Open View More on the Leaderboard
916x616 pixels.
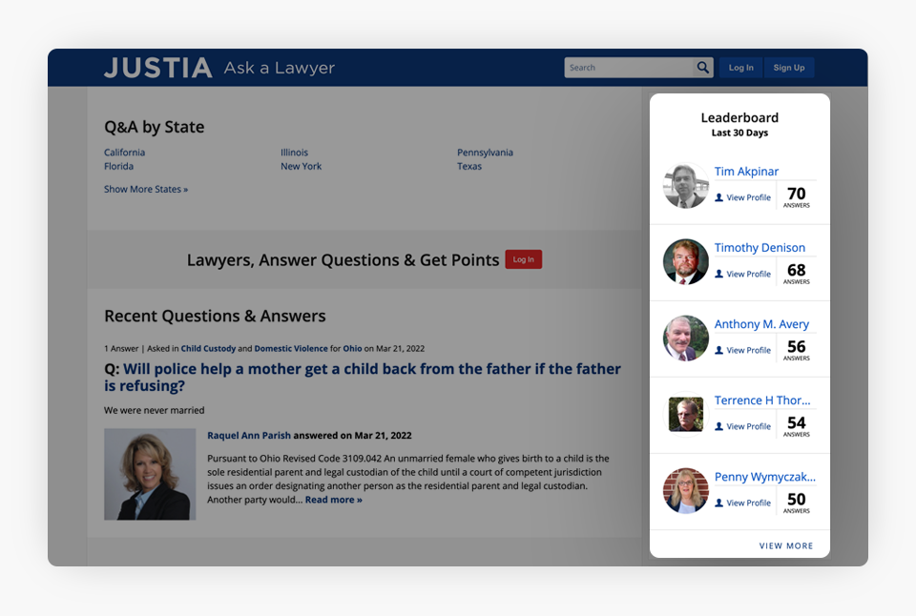786,546
